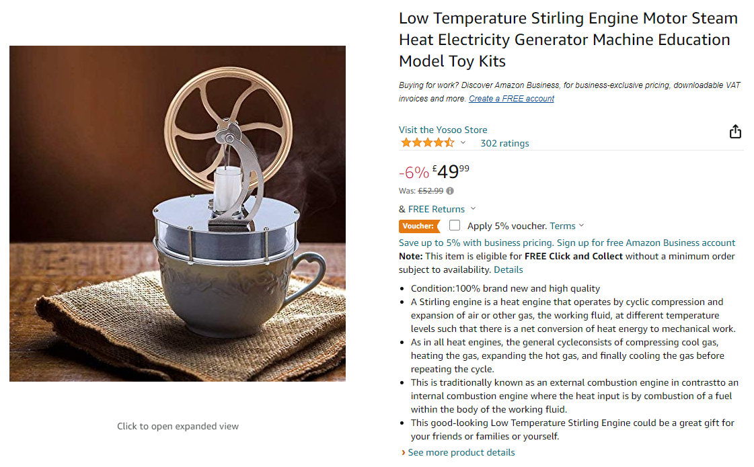Click the £49.99 price
754x467 pixels.
(x=451, y=172)
